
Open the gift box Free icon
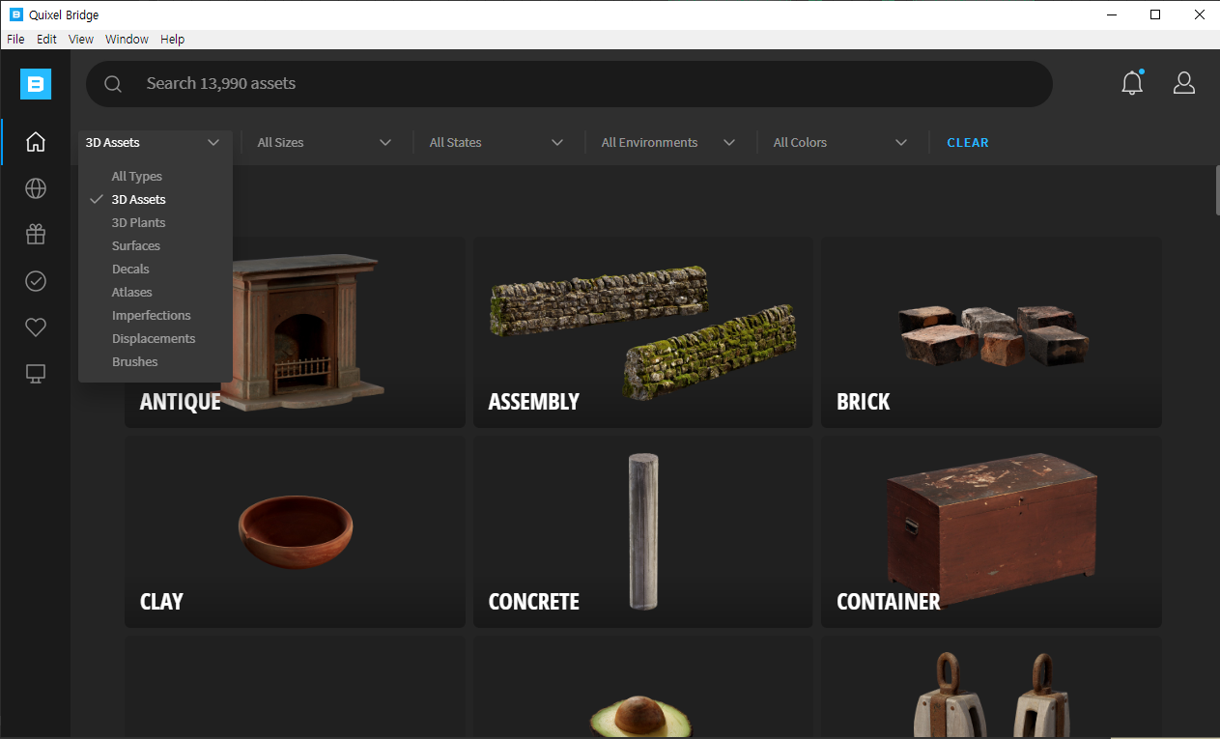coord(36,235)
